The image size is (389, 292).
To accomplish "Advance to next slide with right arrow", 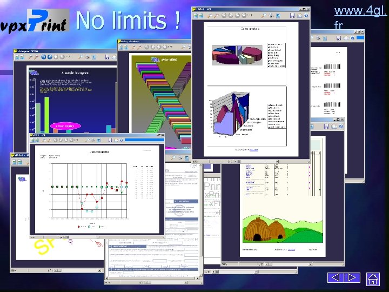I will pyautogui.click(x=352, y=277).
